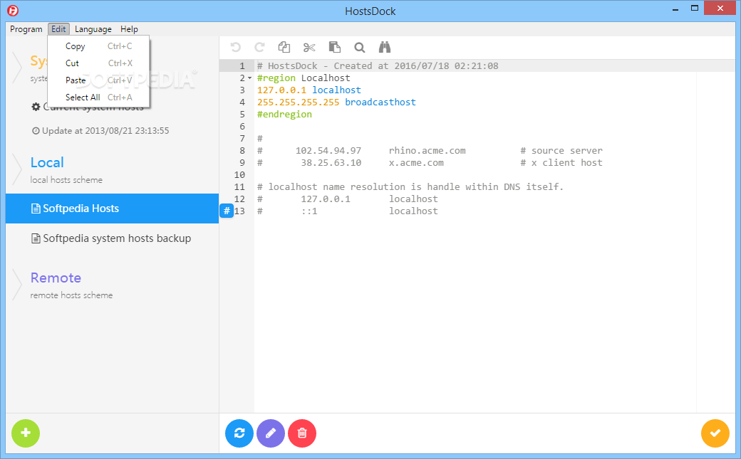This screenshot has height=459, width=741.
Task: Maximize the HostsDock window
Action: coord(694,8)
